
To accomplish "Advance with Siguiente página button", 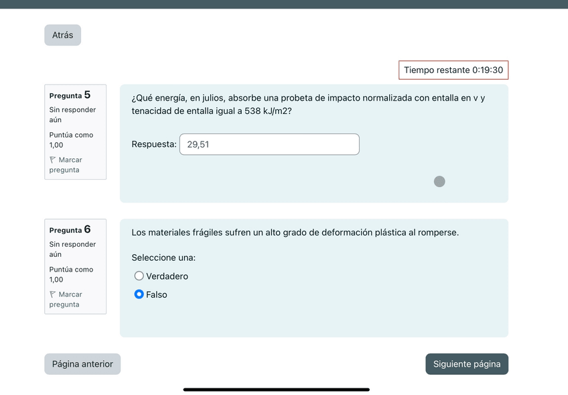I will (x=467, y=364).
